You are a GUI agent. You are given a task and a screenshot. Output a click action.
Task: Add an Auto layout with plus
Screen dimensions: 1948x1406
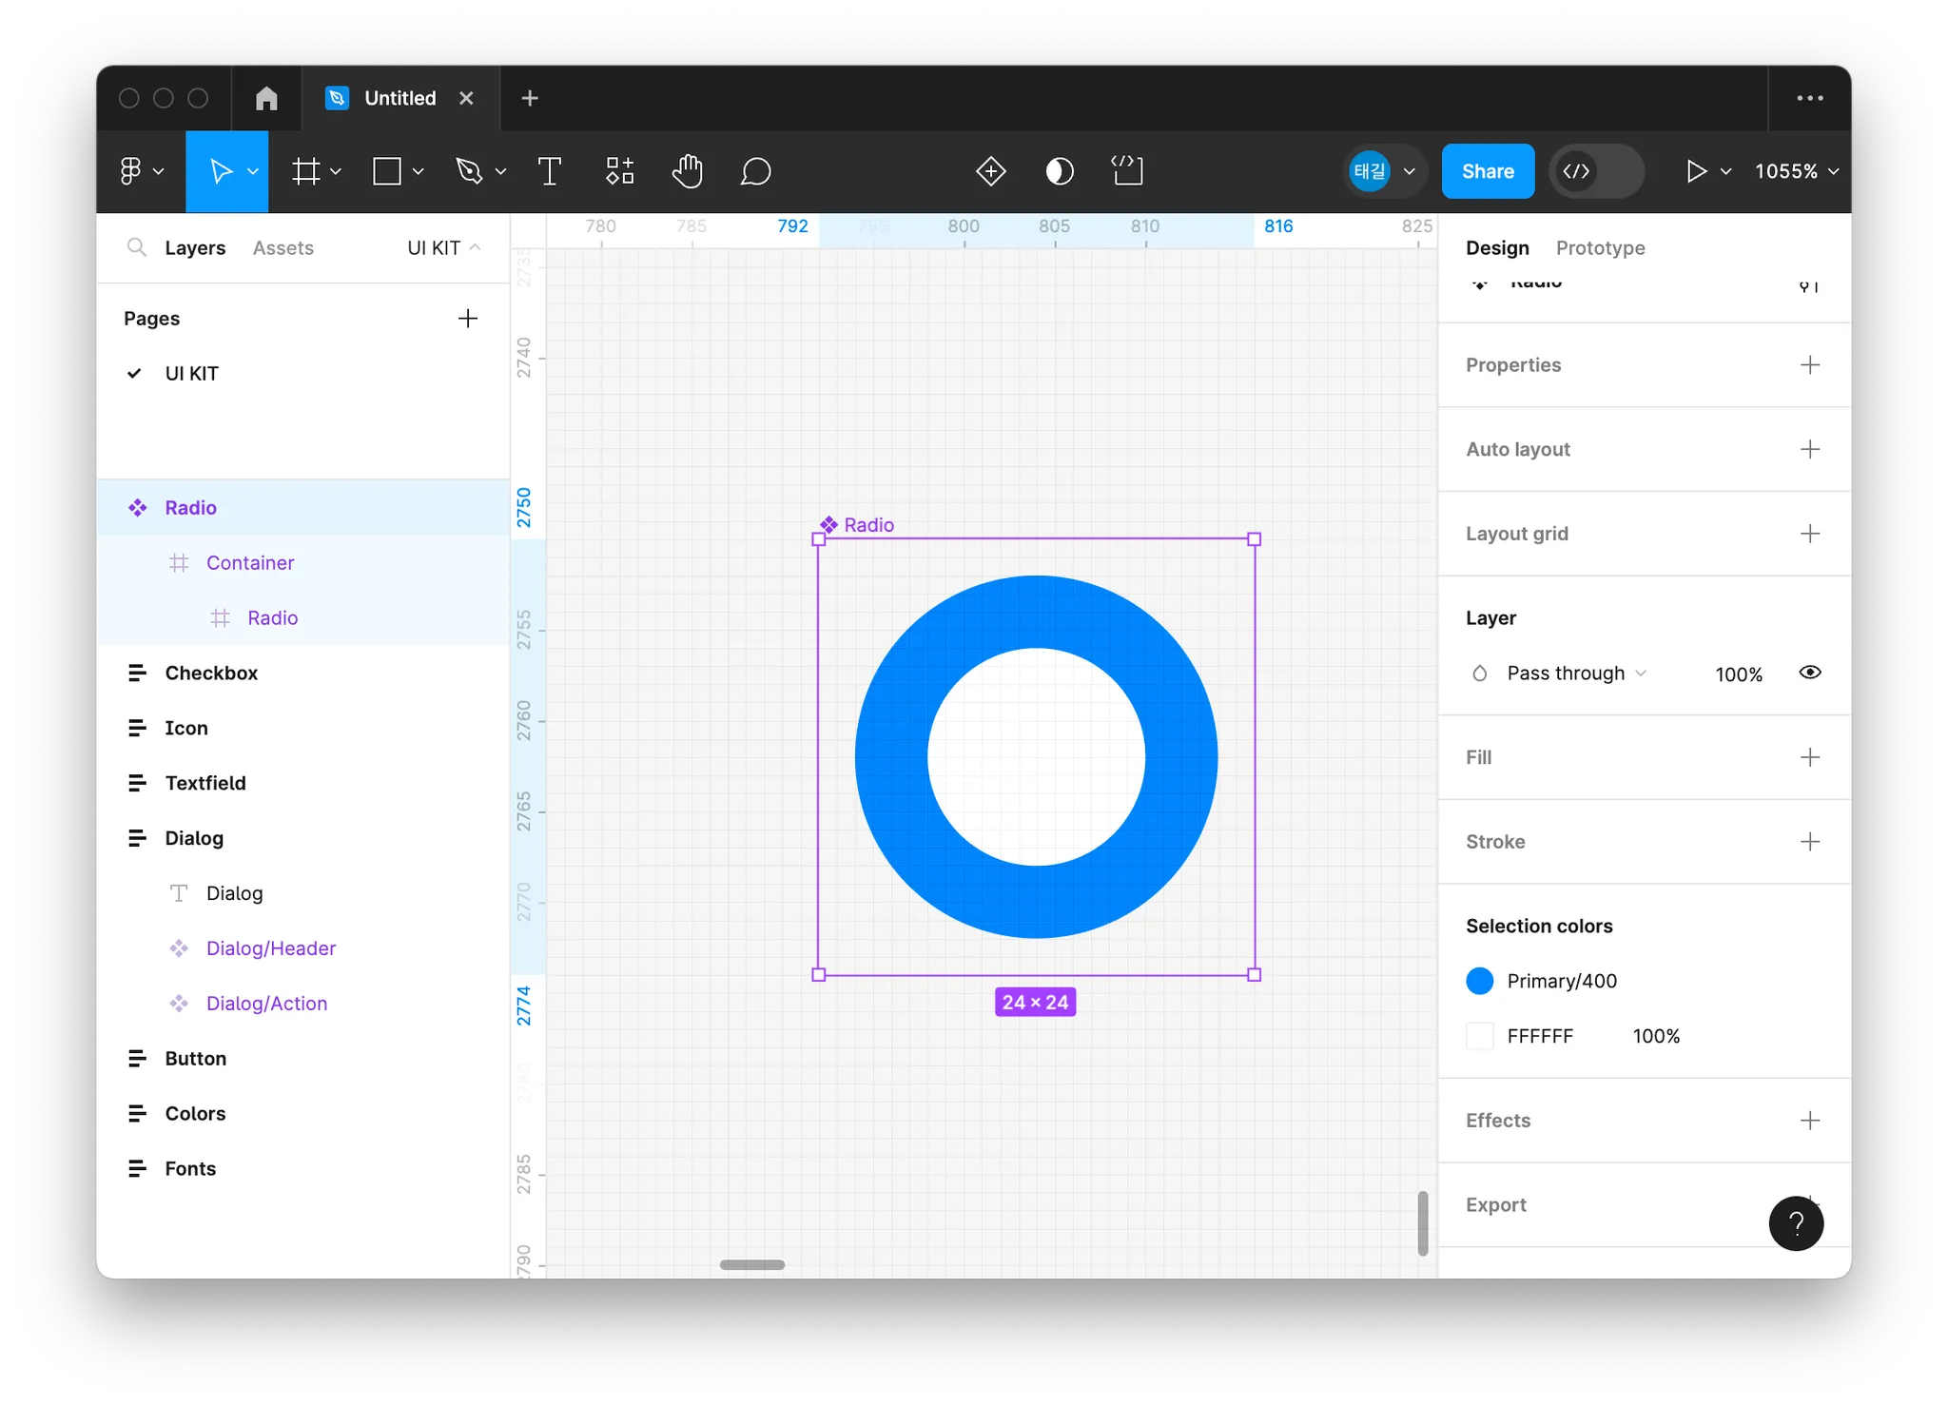(1810, 449)
